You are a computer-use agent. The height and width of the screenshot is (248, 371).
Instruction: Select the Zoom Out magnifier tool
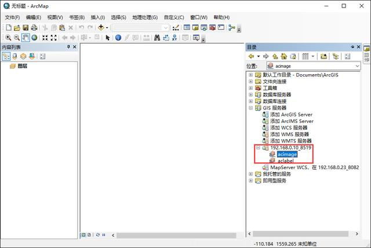pyautogui.click(x=17, y=38)
